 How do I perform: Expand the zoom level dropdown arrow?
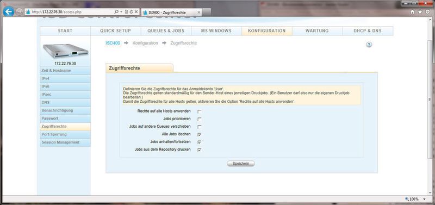pos(425,199)
